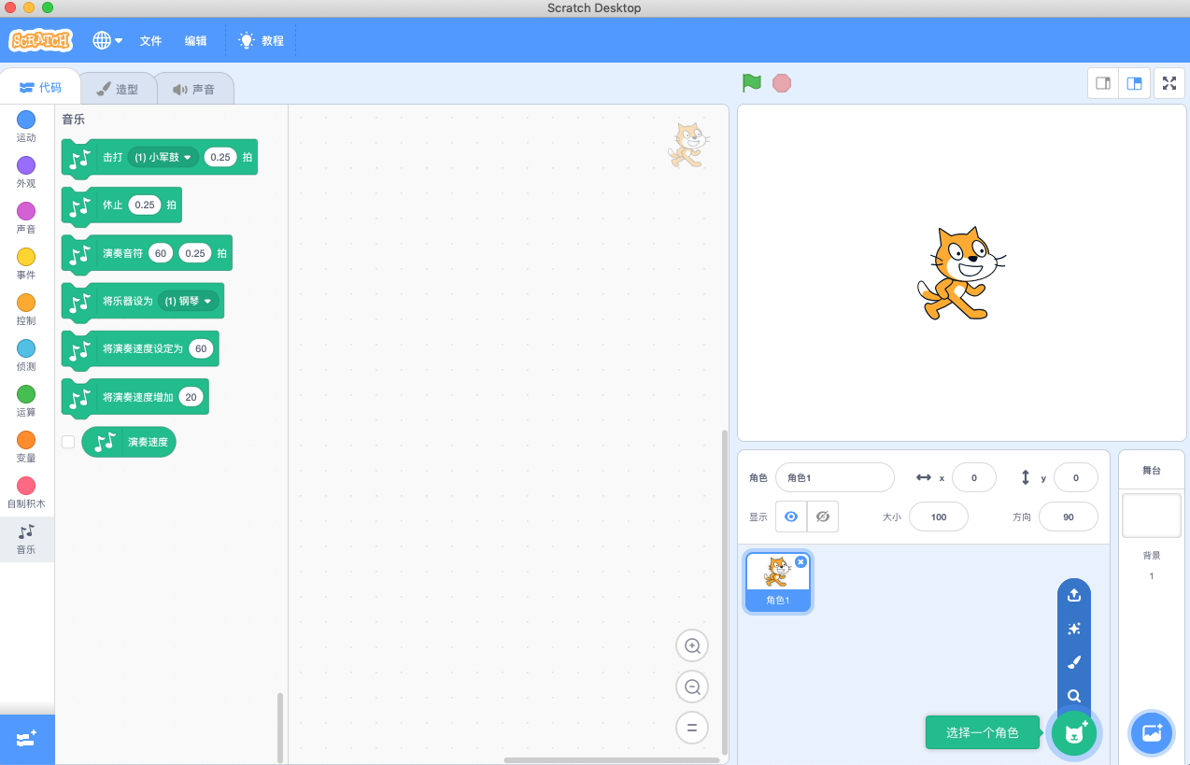The image size is (1190, 765).
Task: Click the 舞台 stage panel header
Action: click(1152, 470)
